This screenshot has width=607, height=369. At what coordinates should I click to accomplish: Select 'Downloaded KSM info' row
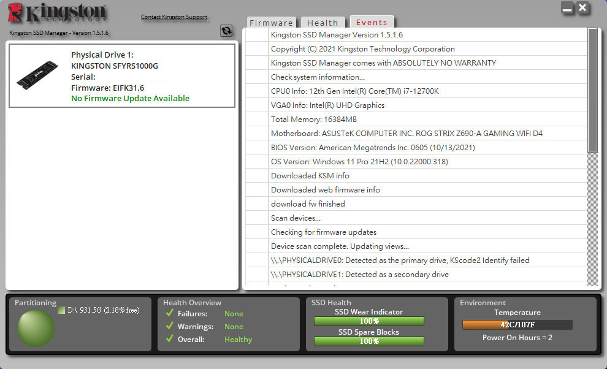pos(416,176)
